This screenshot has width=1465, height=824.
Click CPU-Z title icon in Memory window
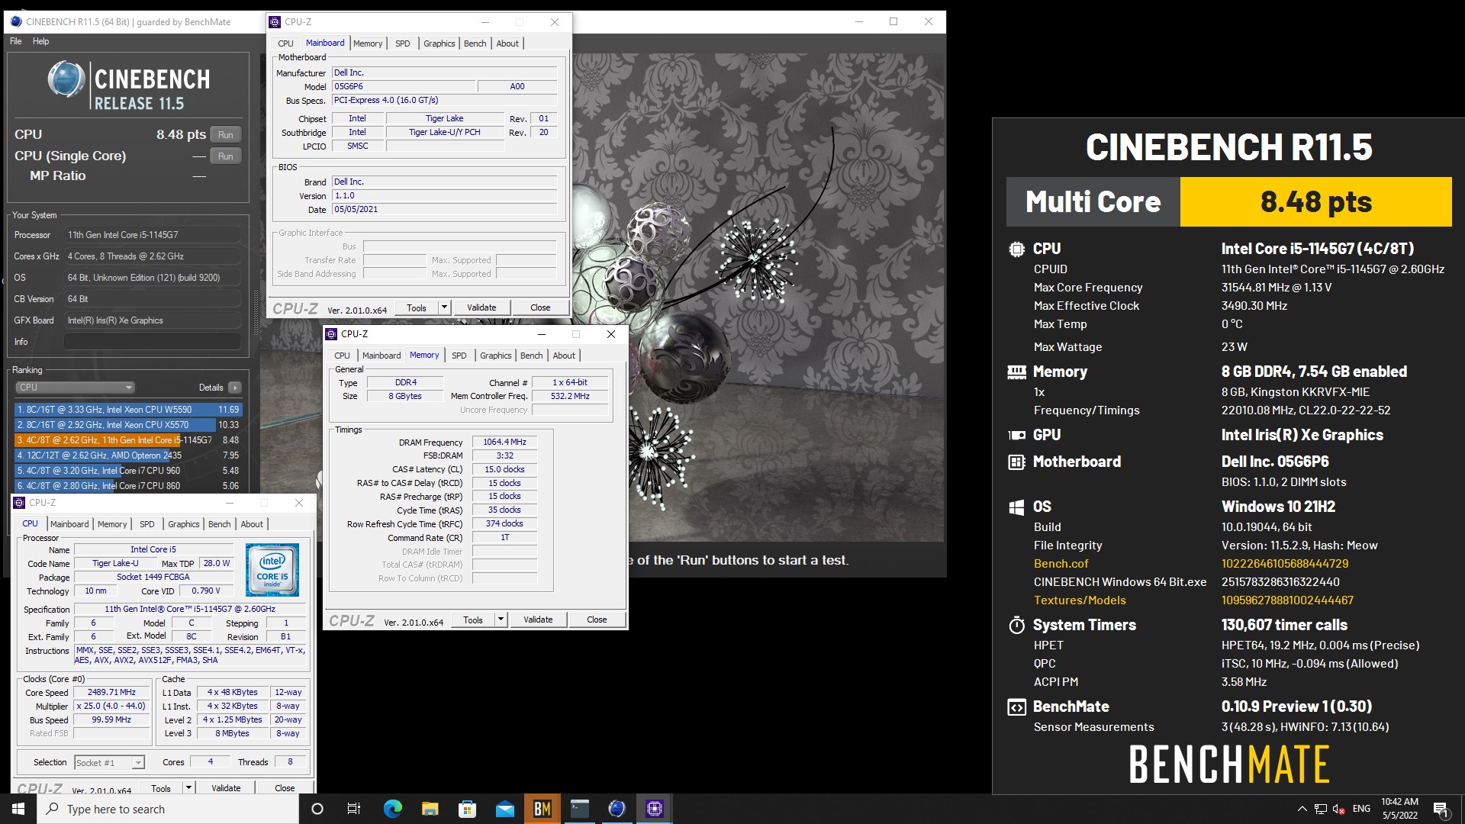[332, 334]
